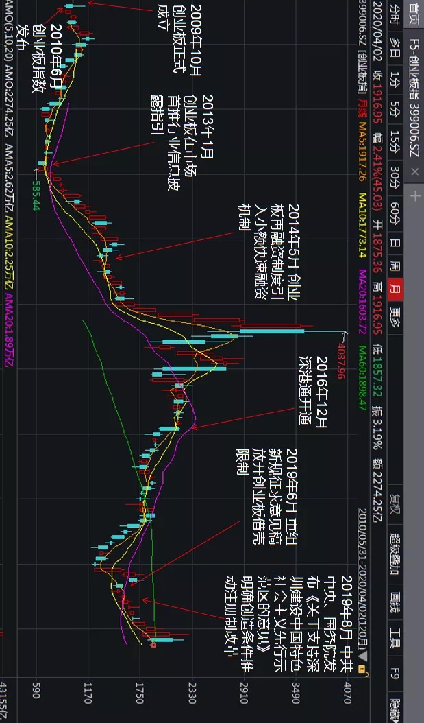Switch to the 日 K-line period

click(395, 244)
